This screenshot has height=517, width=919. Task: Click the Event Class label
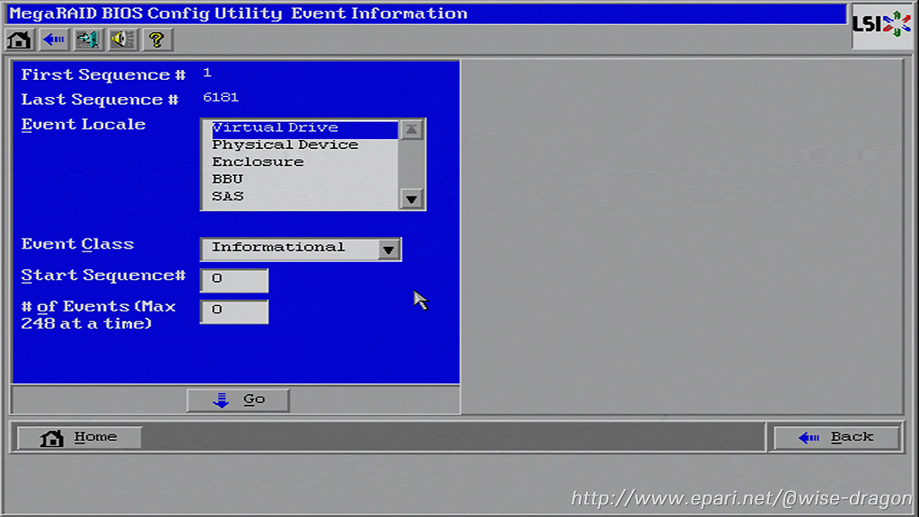pyautogui.click(x=77, y=244)
